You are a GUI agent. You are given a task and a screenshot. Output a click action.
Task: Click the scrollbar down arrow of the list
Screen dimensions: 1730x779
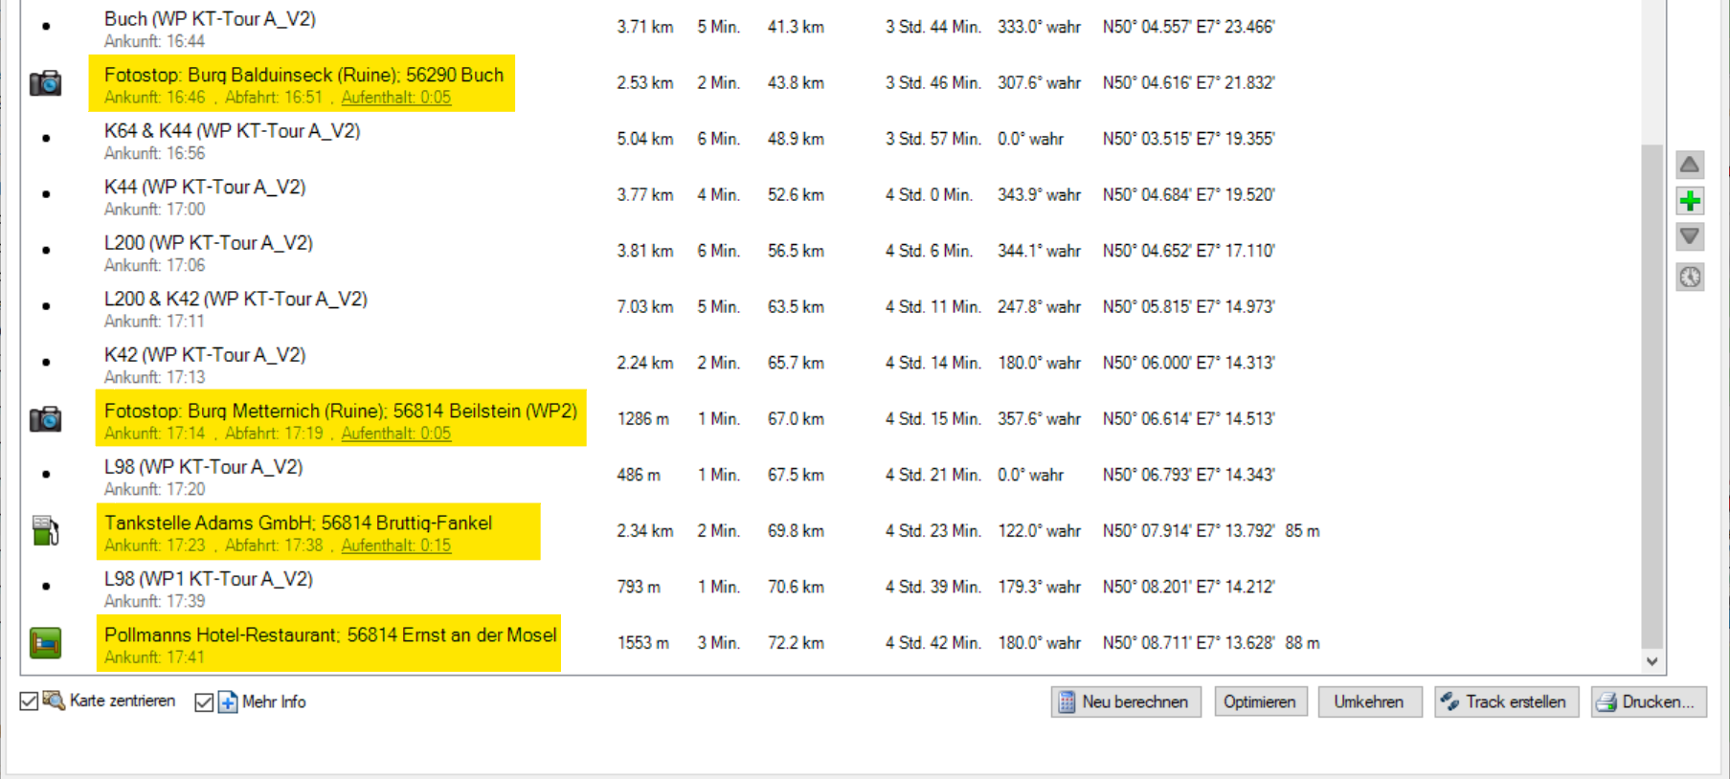[x=1651, y=661]
